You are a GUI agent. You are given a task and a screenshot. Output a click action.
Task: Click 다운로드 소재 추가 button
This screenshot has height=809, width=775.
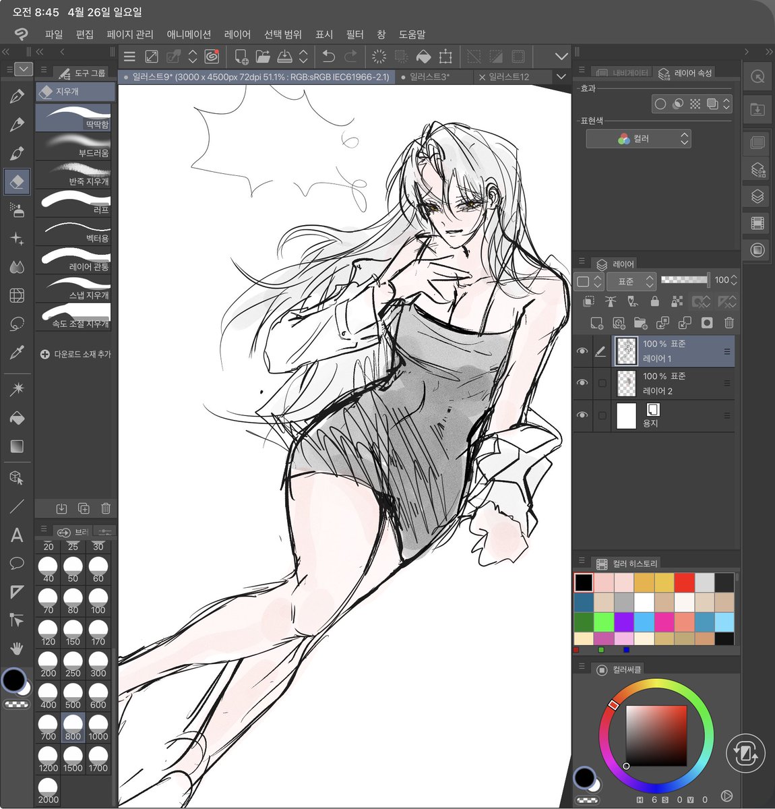[x=75, y=354]
